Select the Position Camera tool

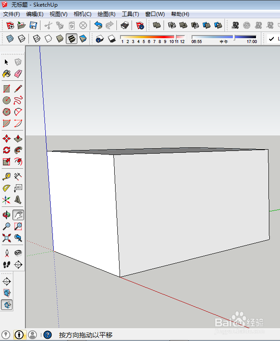(x=7, y=253)
